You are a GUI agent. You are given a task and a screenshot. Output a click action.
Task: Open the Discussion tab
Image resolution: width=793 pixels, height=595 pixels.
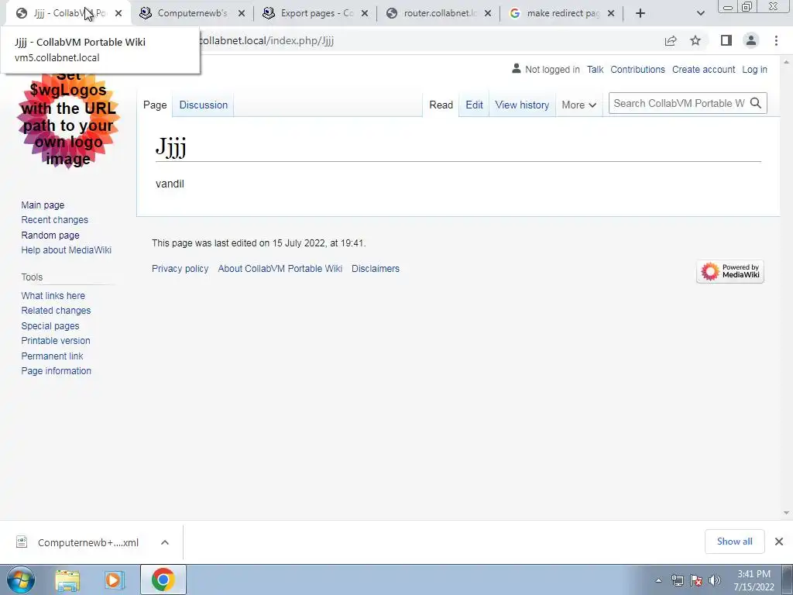click(204, 105)
